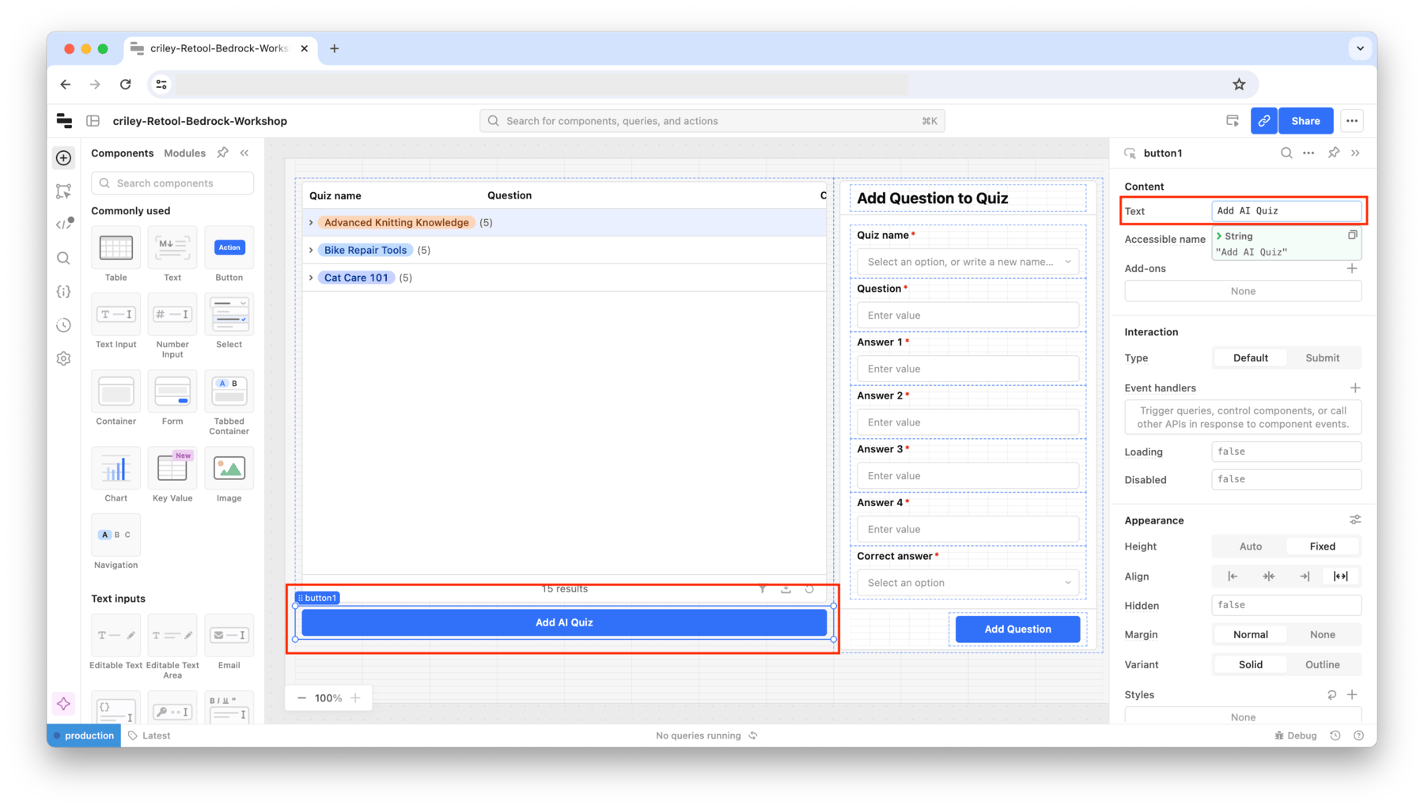Choose the Outline variant
Viewport: 1424px width, 809px height.
pos(1322,665)
